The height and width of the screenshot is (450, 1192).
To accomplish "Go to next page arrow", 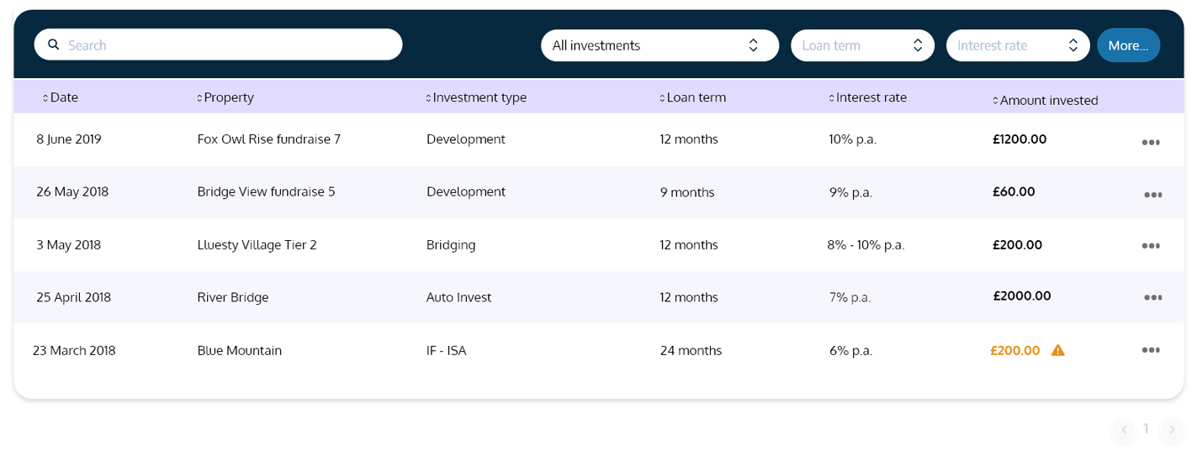I will (1171, 430).
